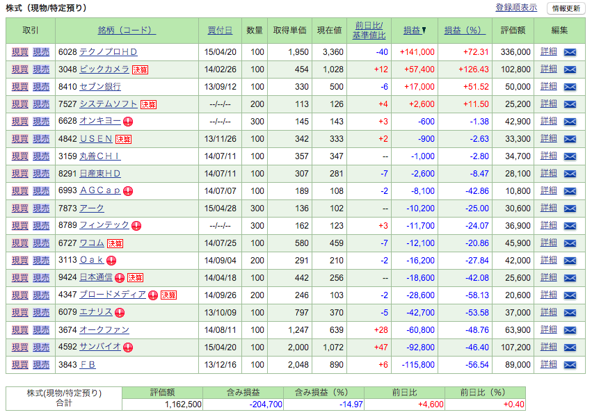This screenshot has height=417, width=592.
Task: Click mail icon in 丸善CHI row
Action: [x=570, y=156]
